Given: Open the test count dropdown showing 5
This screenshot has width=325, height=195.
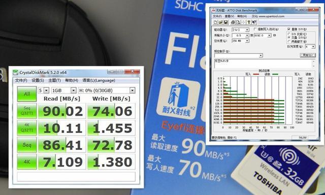Looking at the screenshot, I should tap(44, 90).
